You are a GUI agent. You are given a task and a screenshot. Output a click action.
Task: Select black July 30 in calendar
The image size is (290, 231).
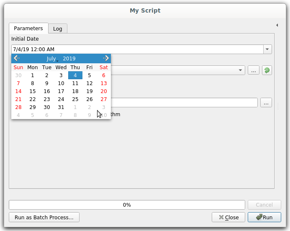[47, 107]
